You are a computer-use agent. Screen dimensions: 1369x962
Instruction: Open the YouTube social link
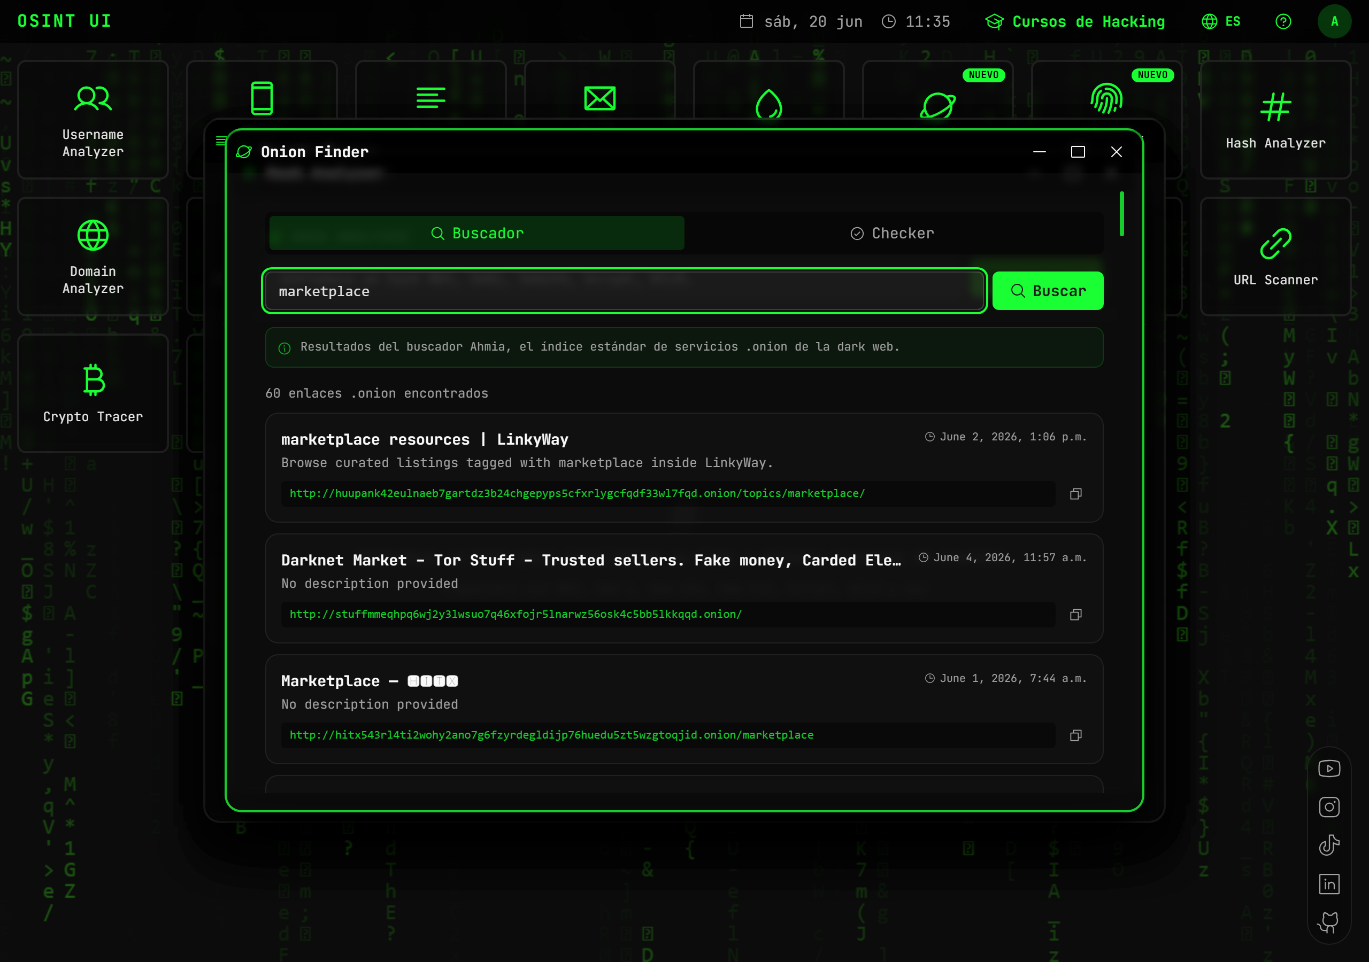tap(1329, 769)
